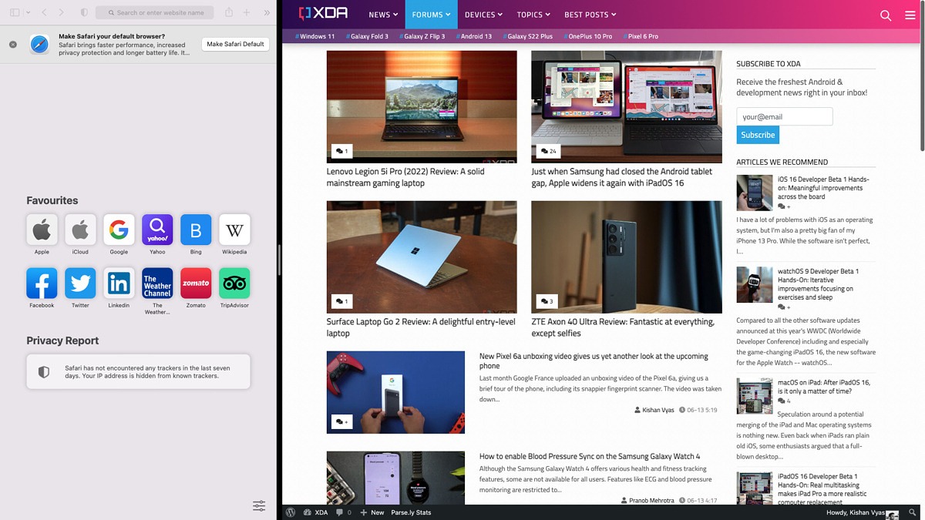
Task: Switch to the FORUMS tab
Action: point(431,15)
